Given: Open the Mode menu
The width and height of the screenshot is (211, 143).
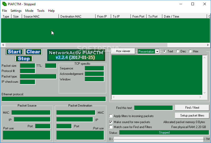Looking at the screenshot, I should coord(29,11).
